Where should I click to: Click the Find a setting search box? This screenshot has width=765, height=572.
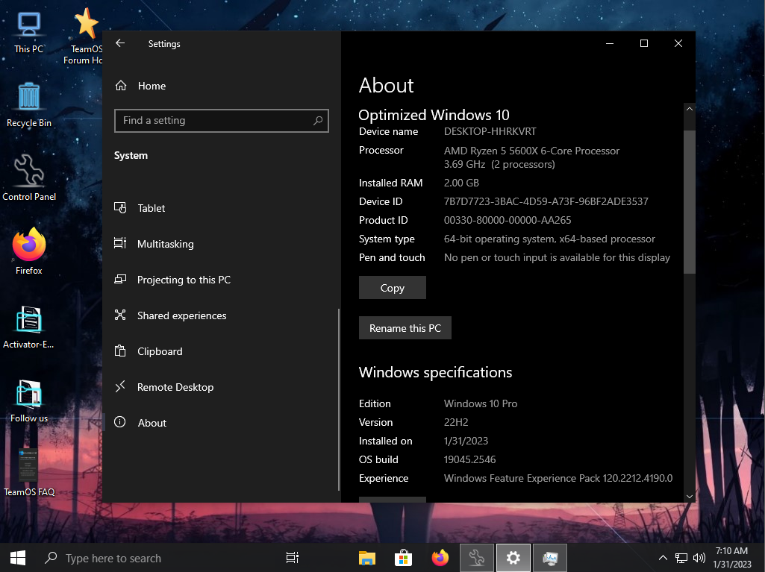pyautogui.click(x=222, y=121)
